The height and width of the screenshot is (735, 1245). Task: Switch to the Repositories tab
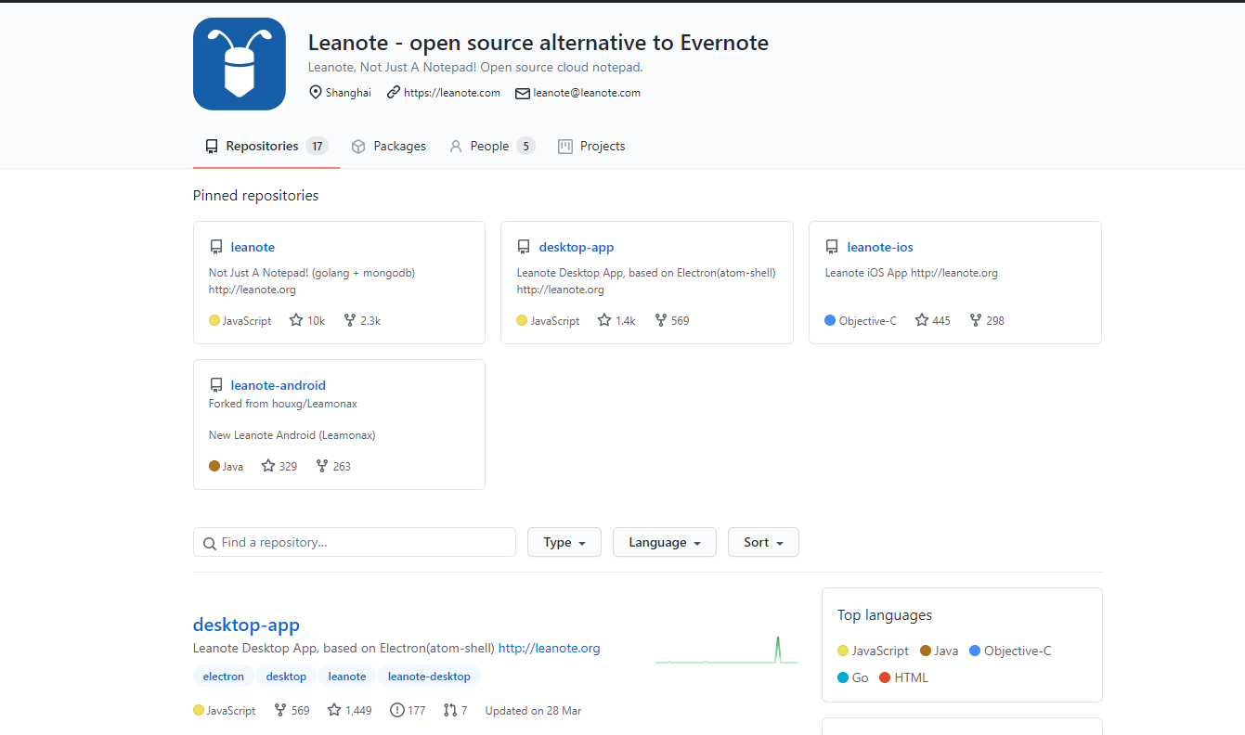[x=266, y=146]
